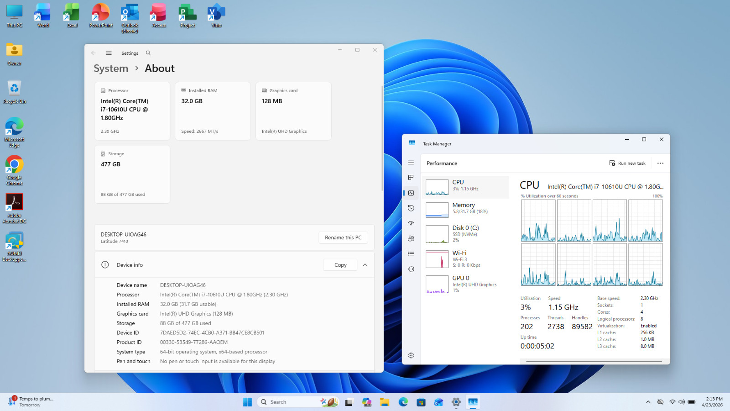Click the Settings search magnifier icon

(x=148, y=53)
